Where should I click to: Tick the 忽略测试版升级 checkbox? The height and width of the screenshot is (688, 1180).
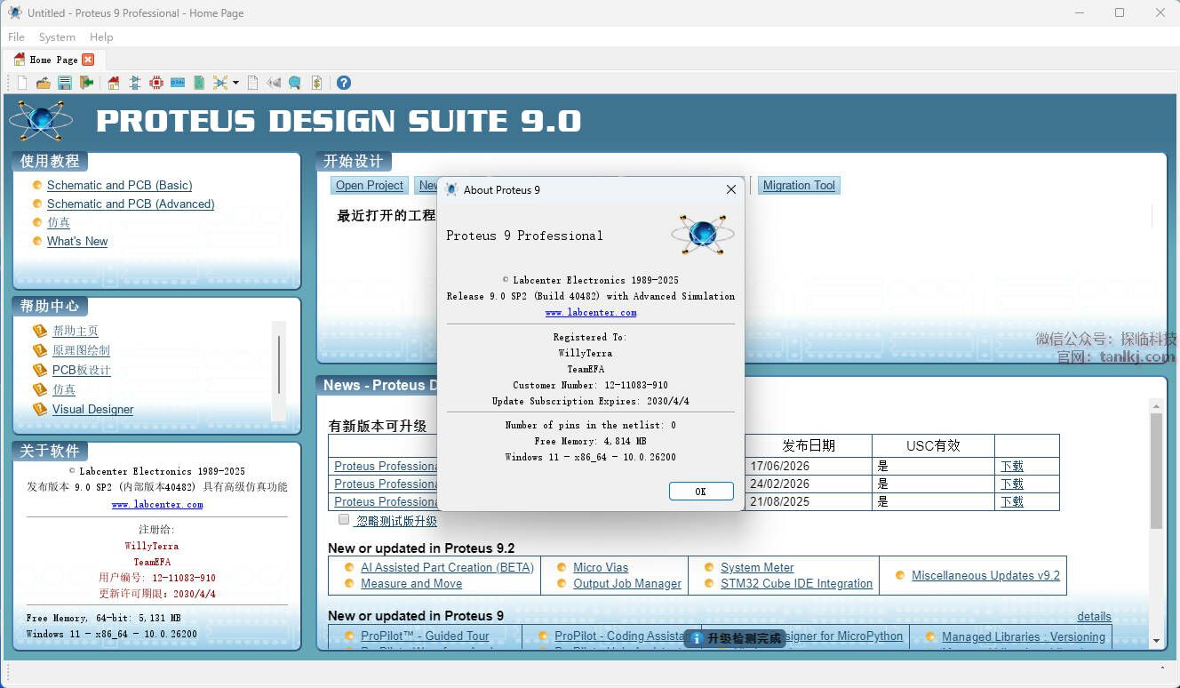(x=344, y=520)
